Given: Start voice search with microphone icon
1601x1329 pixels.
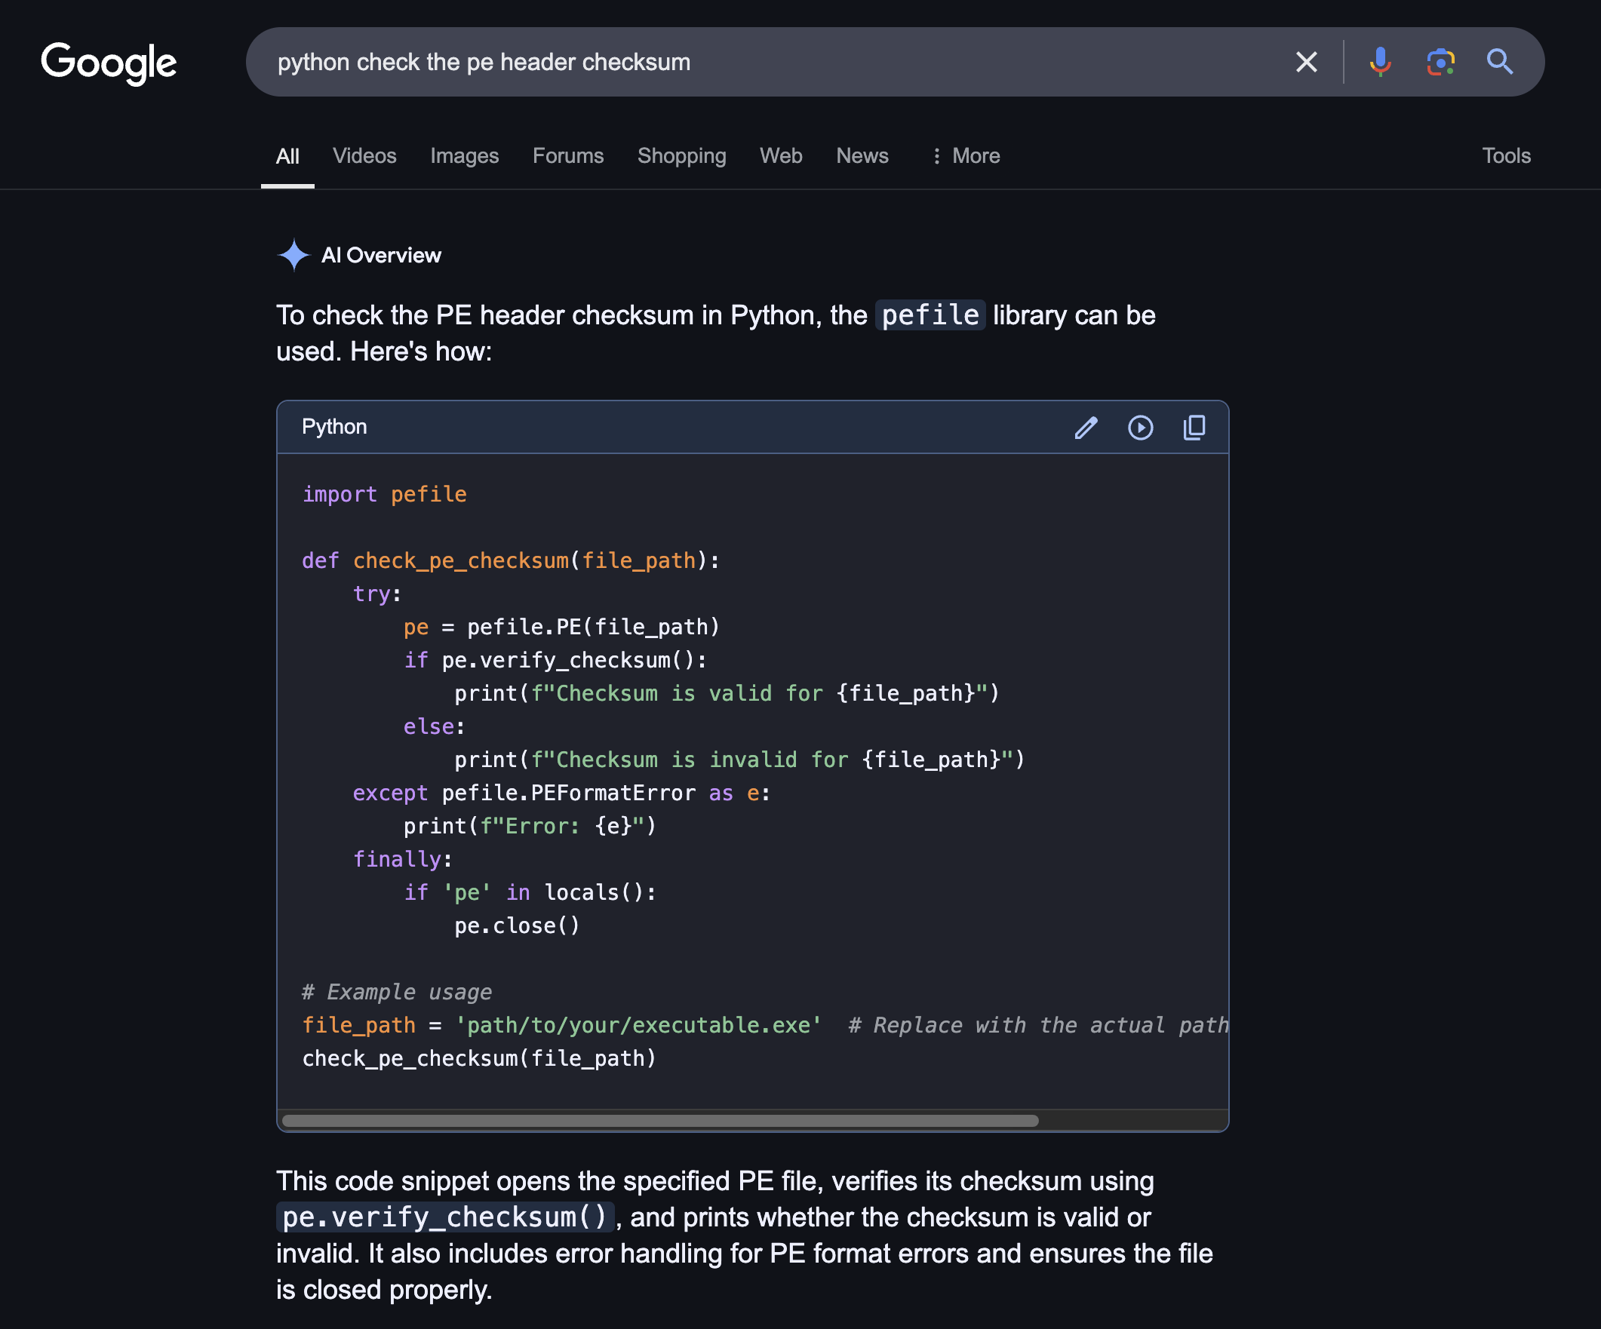Looking at the screenshot, I should tap(1380, 62).
